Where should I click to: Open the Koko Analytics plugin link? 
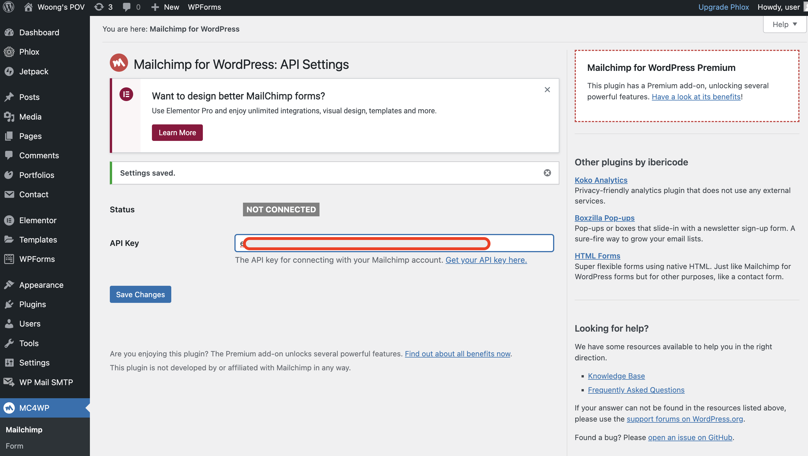601,180
